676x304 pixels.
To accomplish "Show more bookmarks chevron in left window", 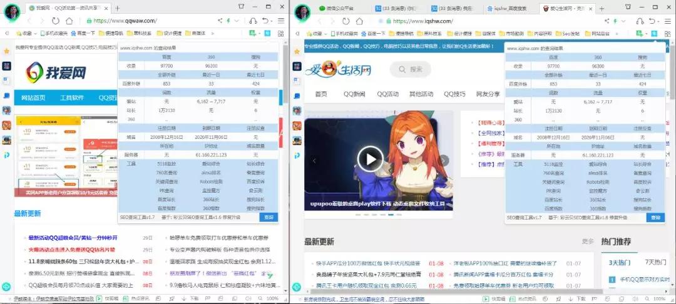I will tap(212, 33).
